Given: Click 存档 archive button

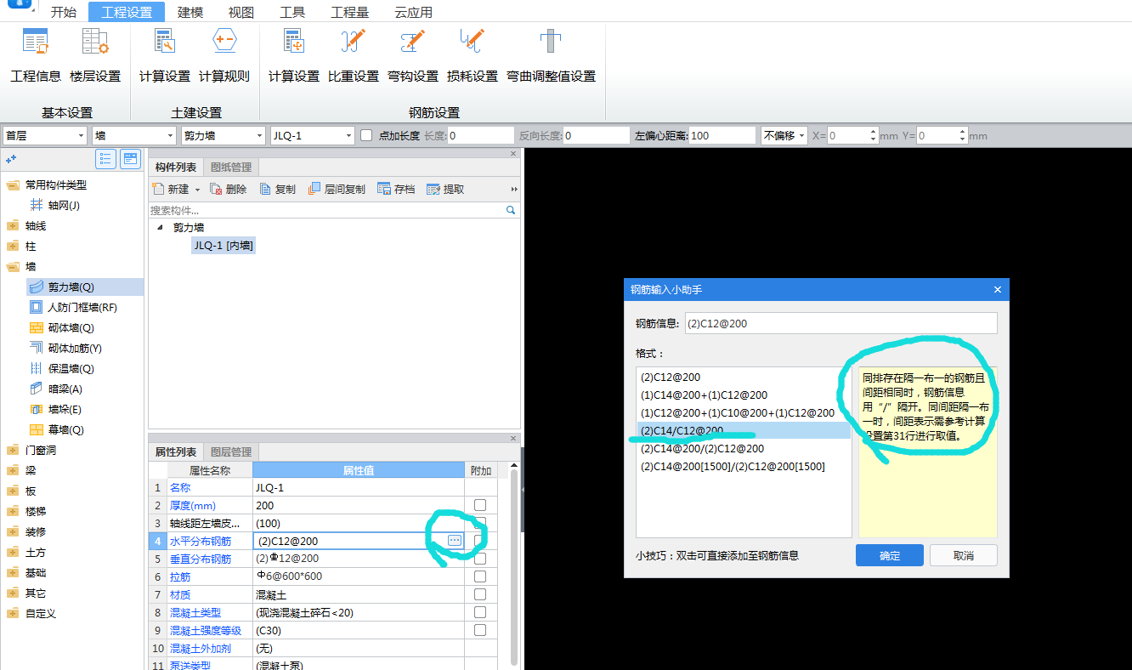Looking at the screenshot, I should click(396, 189).
